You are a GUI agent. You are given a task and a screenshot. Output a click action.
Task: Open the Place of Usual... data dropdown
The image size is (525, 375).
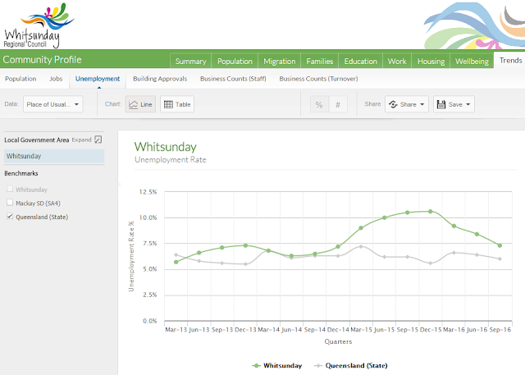[52, 104]
